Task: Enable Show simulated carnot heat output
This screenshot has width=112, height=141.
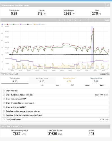Action: point(4,103)
